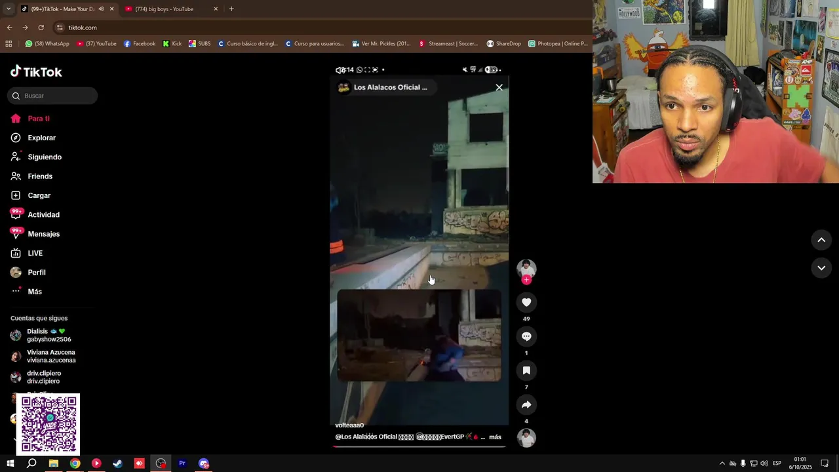Open Steam from taskbar
The width and height of the screenshot is (839, 472).
point(118,463)
